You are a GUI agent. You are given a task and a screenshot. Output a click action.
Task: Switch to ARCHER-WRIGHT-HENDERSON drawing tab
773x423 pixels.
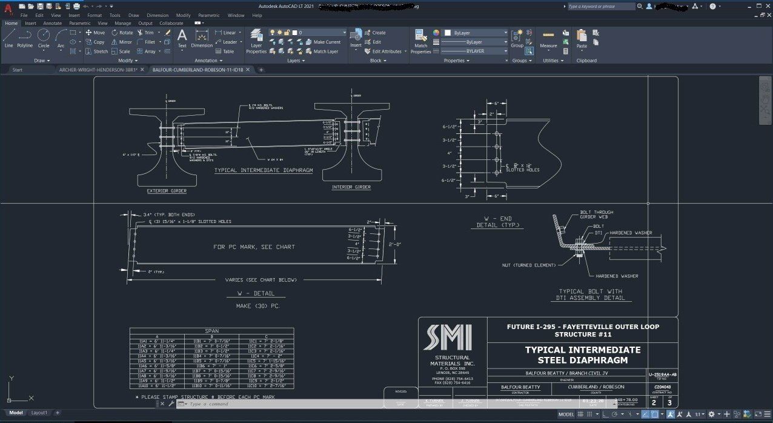[x=98, y=70]
